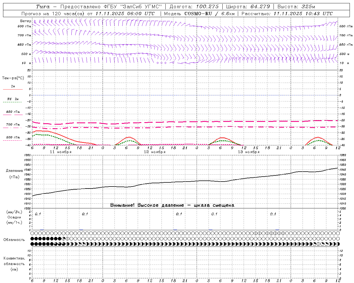Click the Ветер wind panel label
Viewport: 354px width, 283px height.
[26, 21]
